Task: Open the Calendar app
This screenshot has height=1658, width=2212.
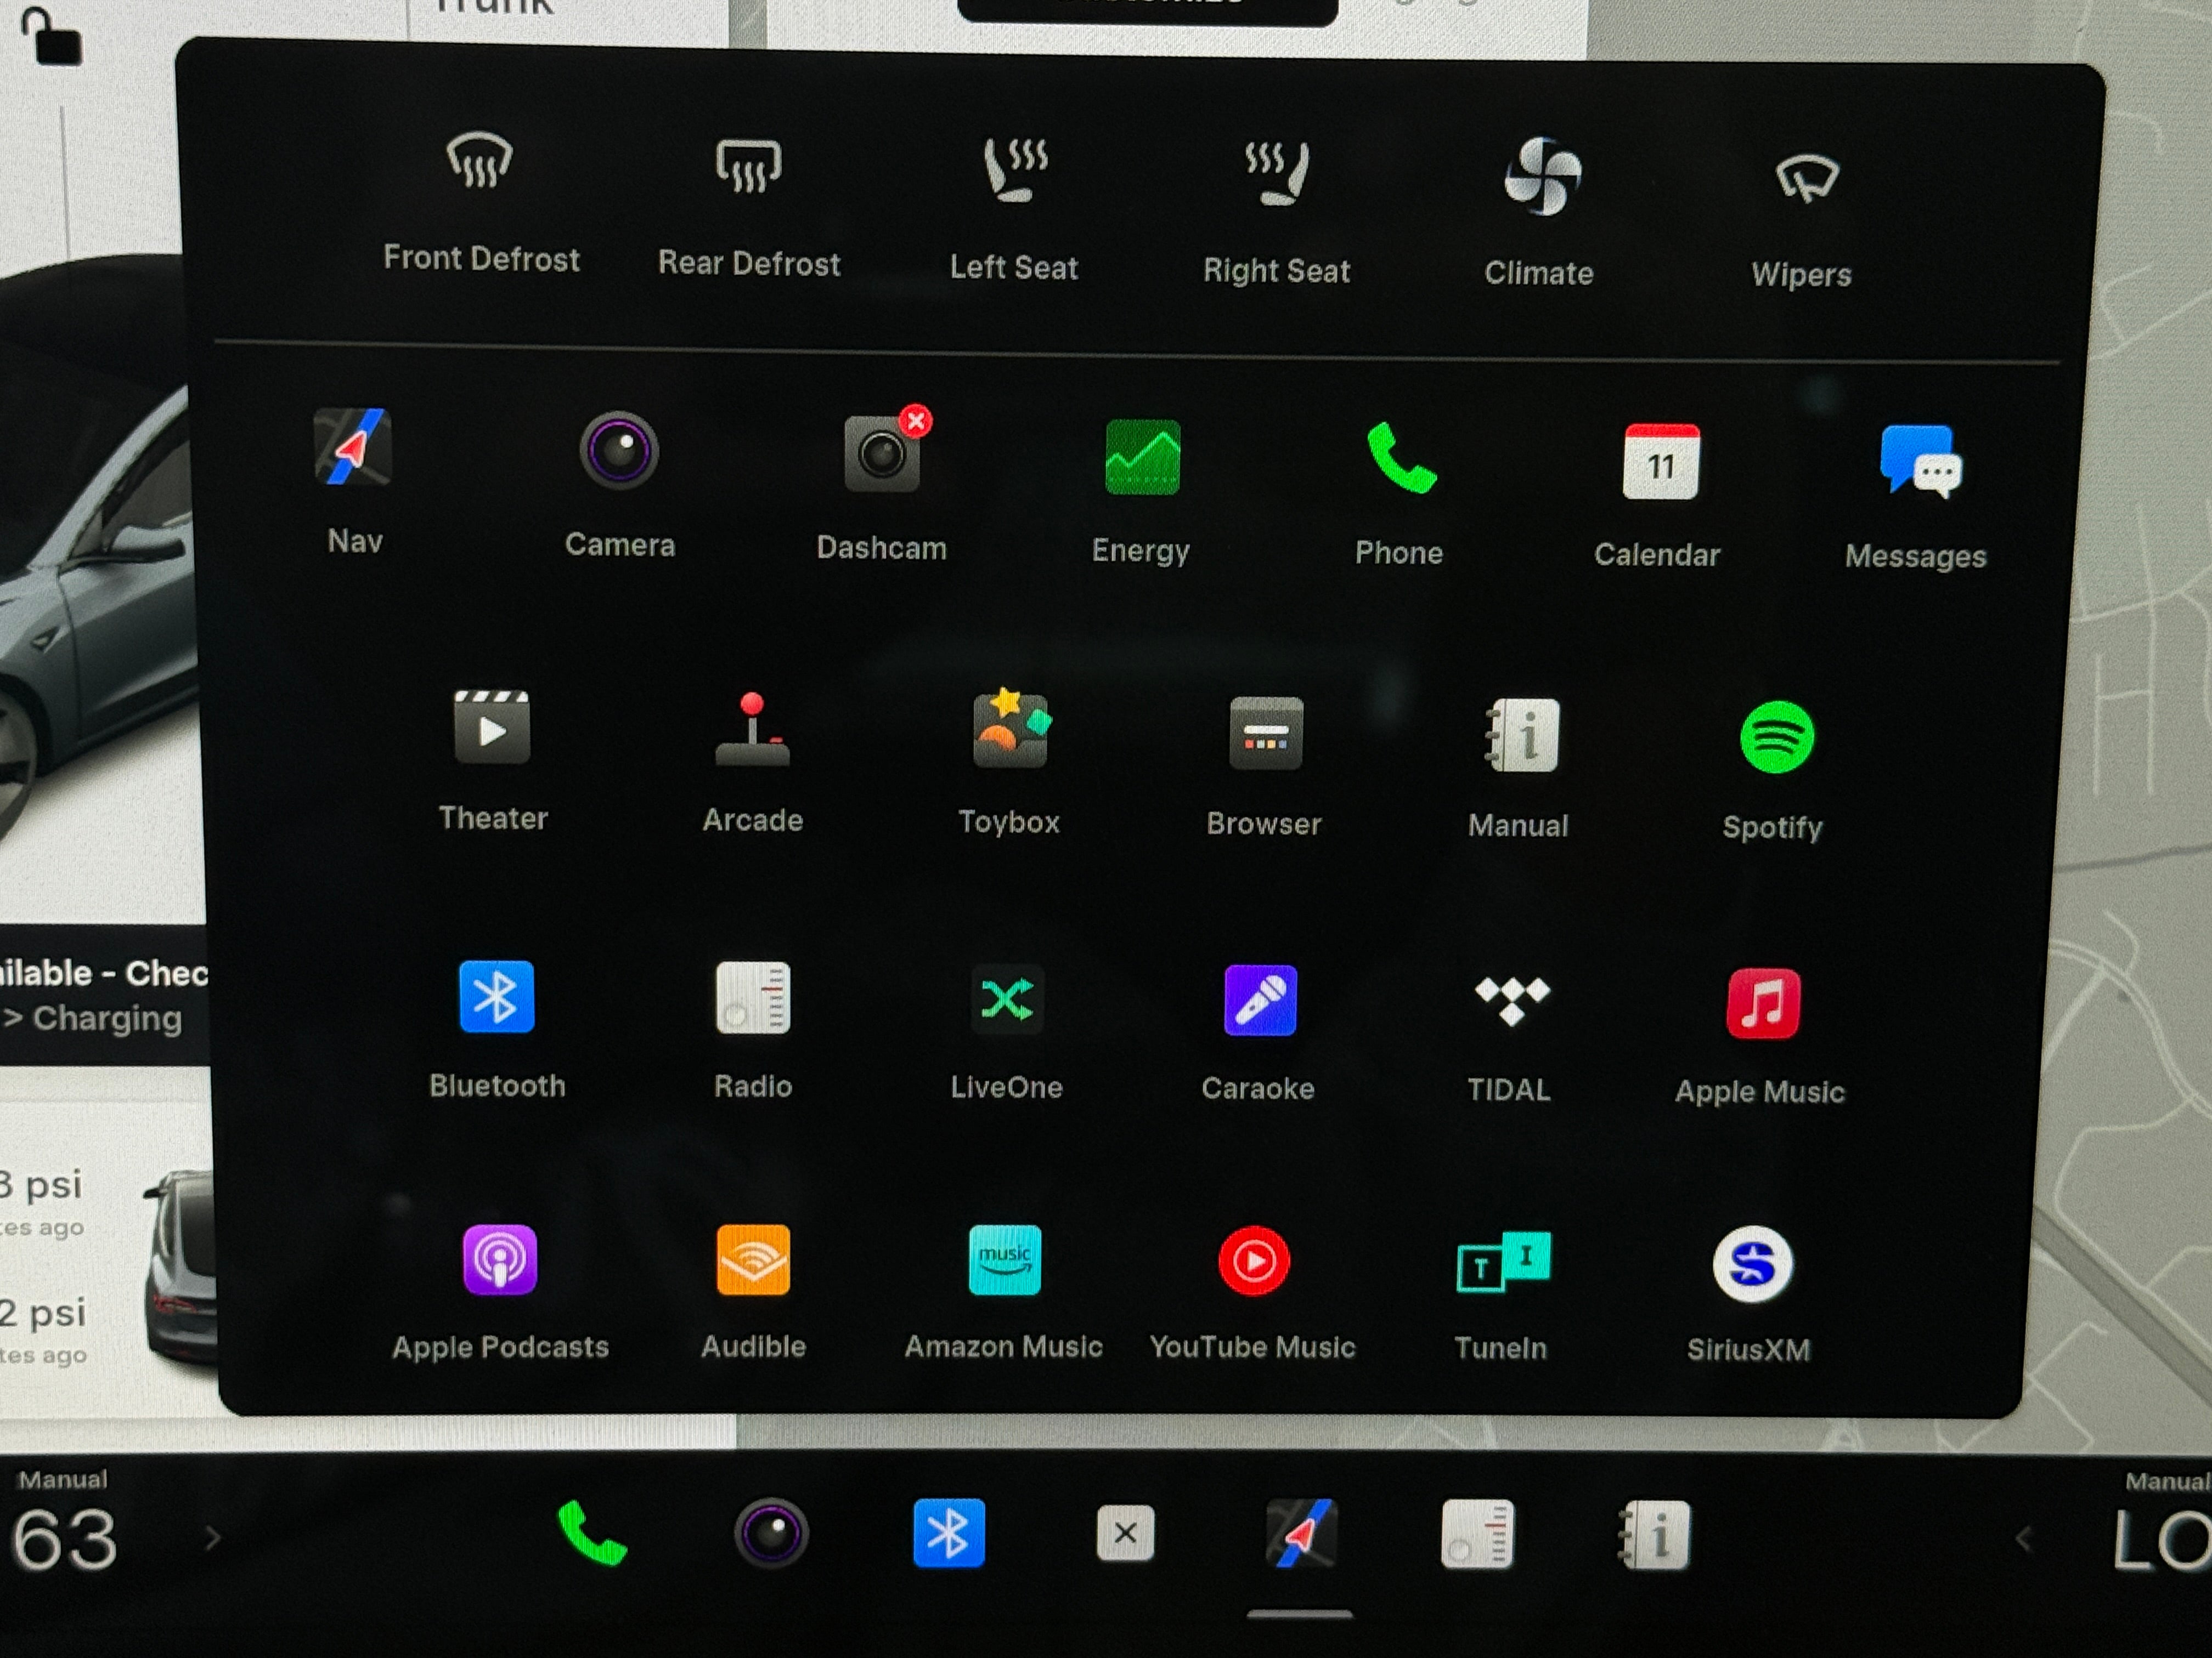Action: tap(1660, 462)
